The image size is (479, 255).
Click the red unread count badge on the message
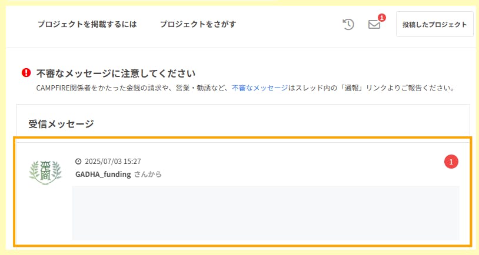click(x=451, y=162)
